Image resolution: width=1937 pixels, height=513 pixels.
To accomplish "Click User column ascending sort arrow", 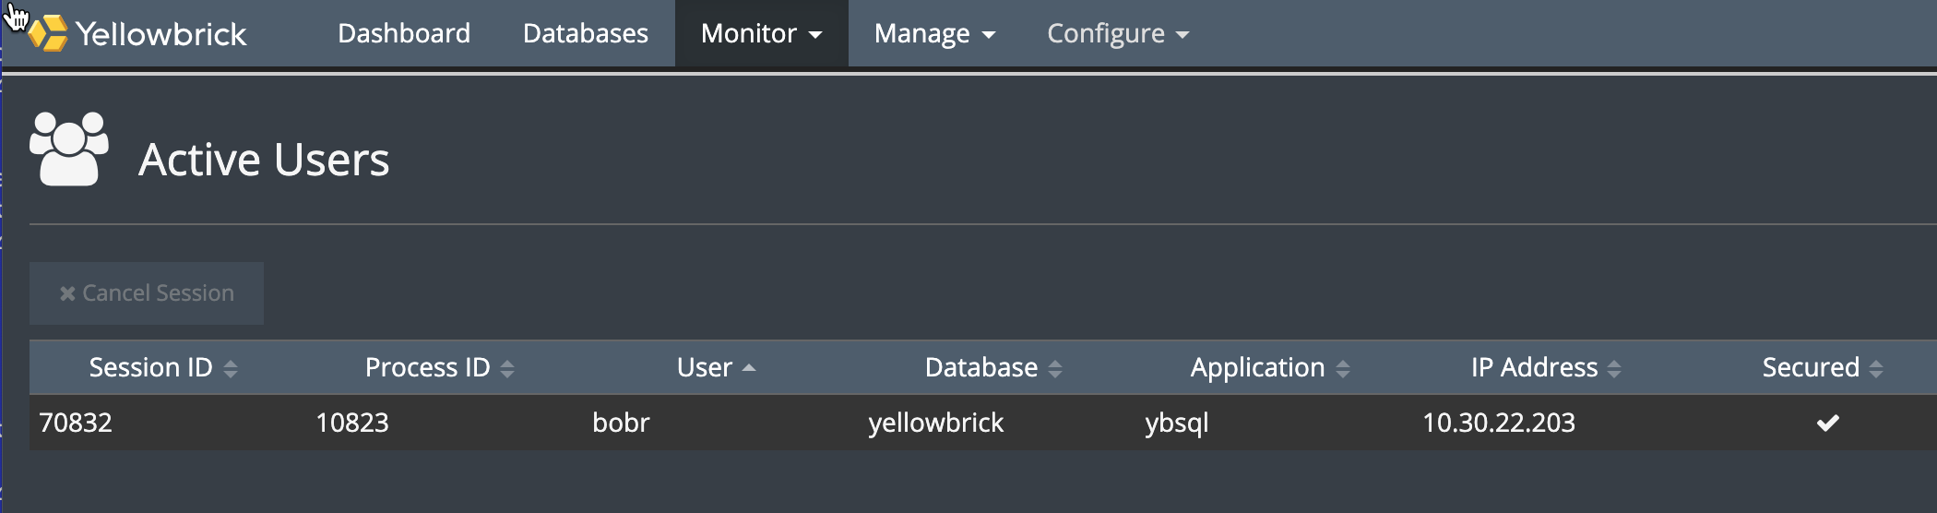I will (749, 368).
